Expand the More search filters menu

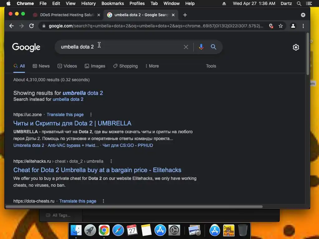[x=152, y=66]
